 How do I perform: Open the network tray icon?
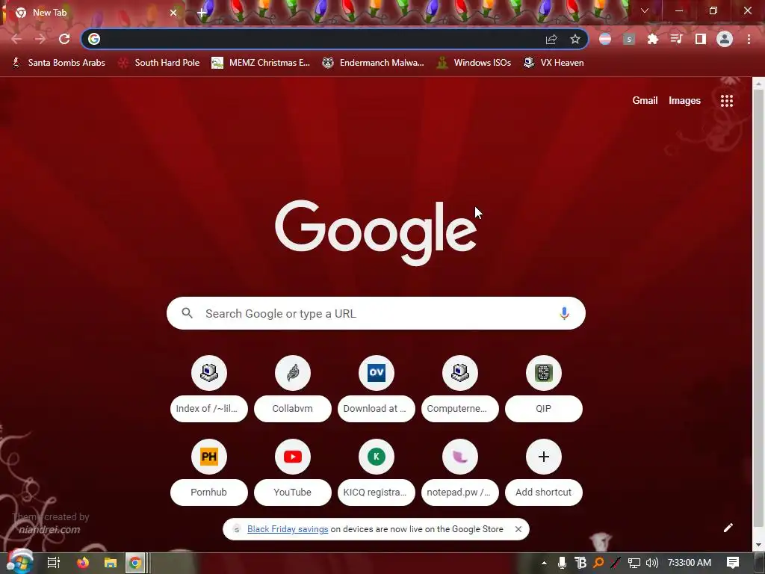point(634,563)
